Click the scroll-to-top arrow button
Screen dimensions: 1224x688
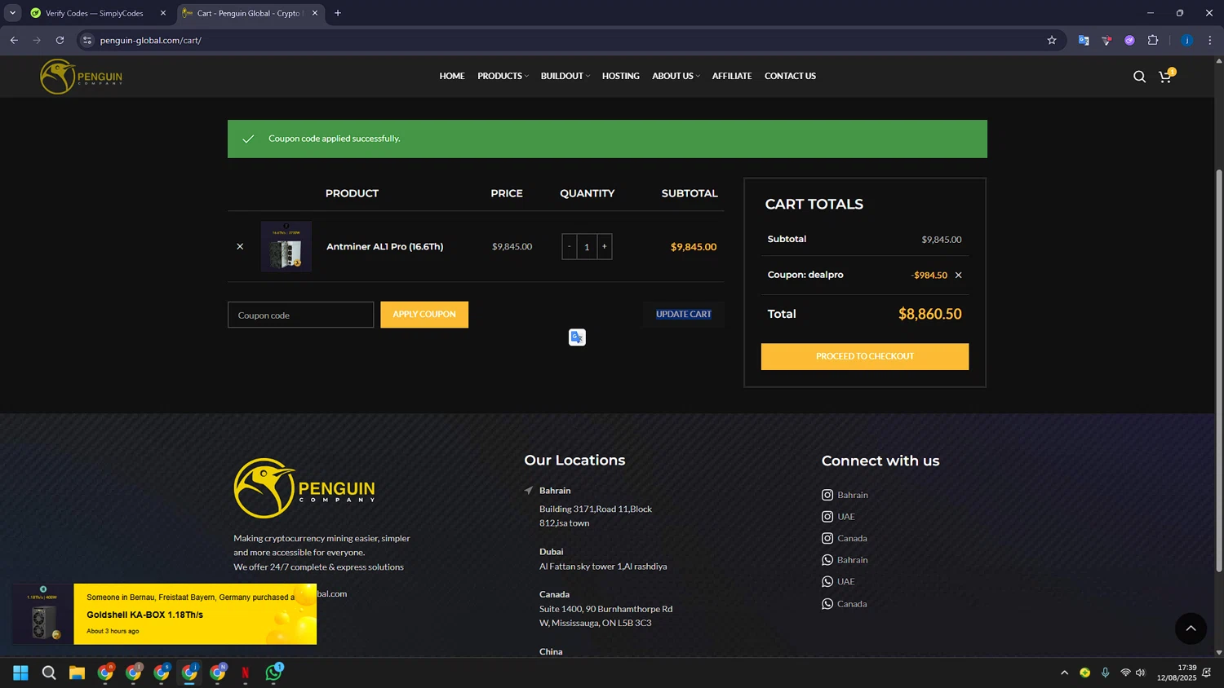[1191, 628]
